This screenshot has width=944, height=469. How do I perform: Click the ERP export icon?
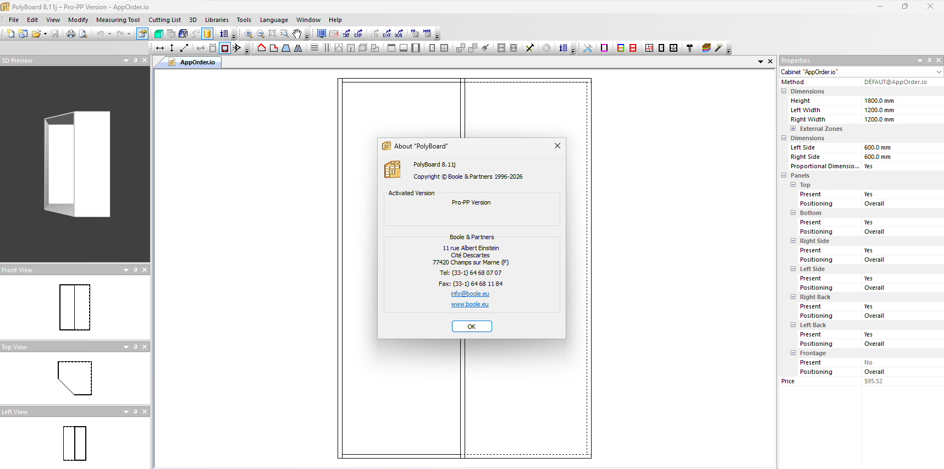click(358, 34)
